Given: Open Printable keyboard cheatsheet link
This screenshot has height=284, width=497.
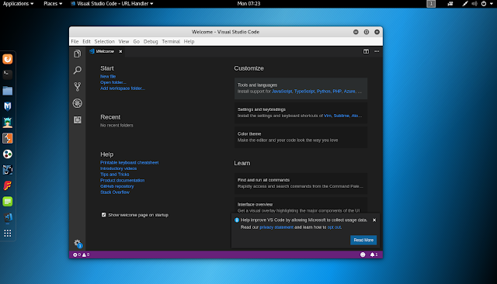Looking at the screenshot, I should pos(130,162).
